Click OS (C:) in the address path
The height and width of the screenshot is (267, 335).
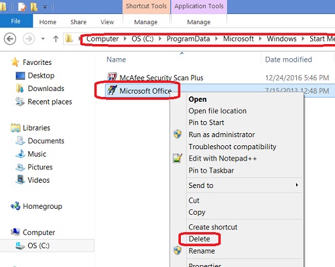(143, 39)
